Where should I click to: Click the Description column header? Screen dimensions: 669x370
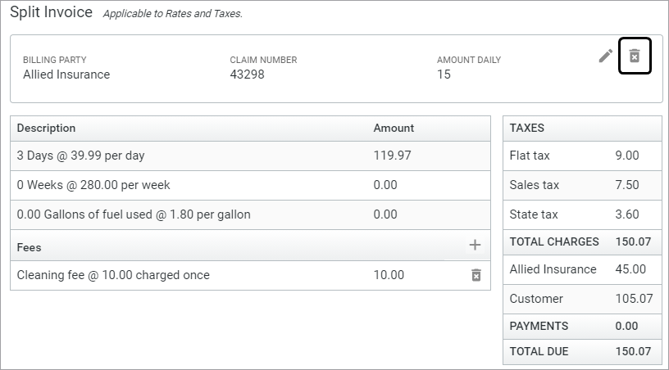pyautogui.click(x=46, y=128)
